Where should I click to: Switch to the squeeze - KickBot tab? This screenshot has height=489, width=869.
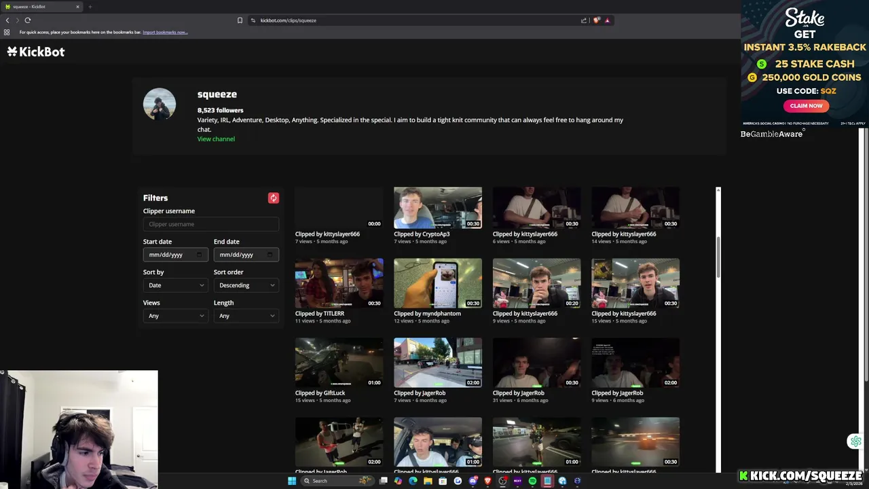tap(41, 7)
